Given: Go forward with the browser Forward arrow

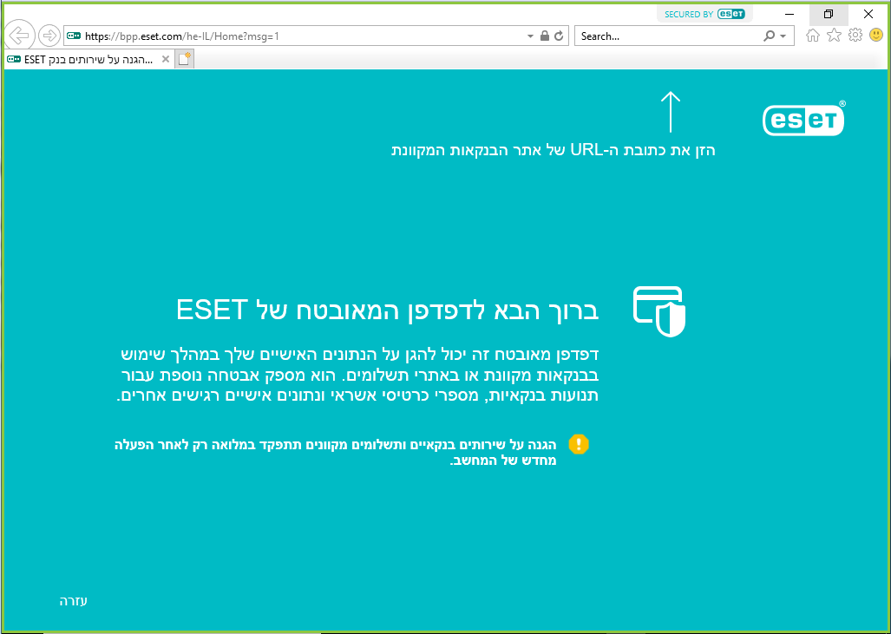Looking at the screenshot, I should [x=49, y=36].
